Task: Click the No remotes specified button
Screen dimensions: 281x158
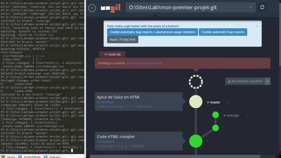Action: [x=245, y=81]
